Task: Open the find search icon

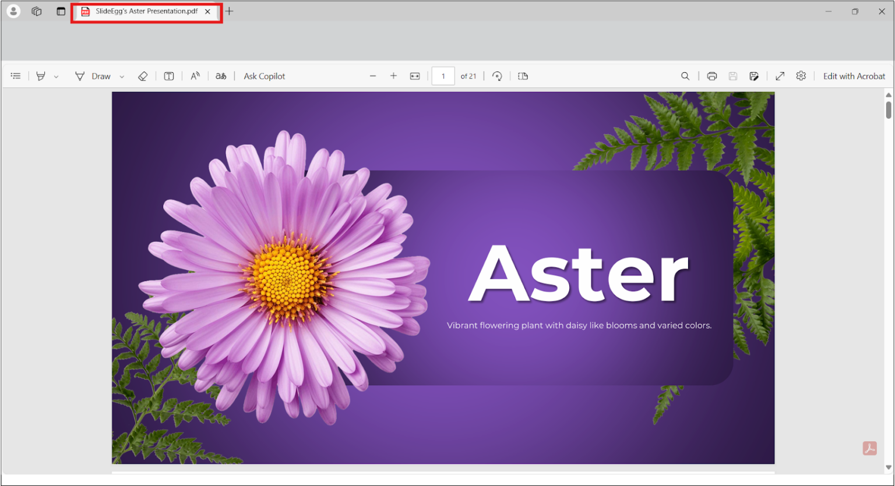Action: click(x=685, y=76)
